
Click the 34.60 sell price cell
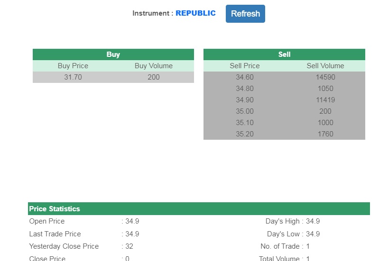(245, 77)
